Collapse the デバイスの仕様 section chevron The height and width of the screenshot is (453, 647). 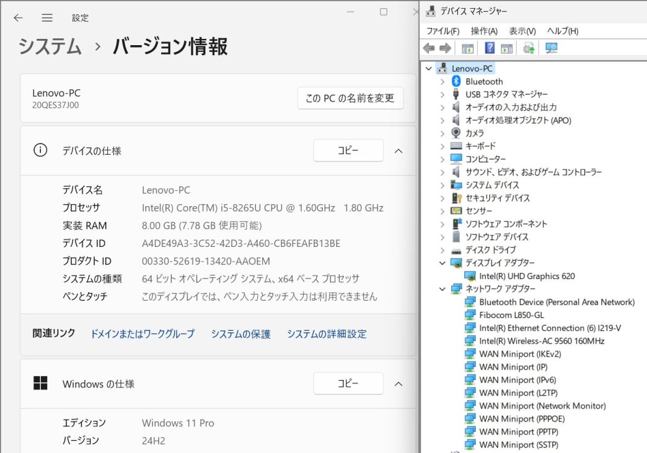click(398, 151)
